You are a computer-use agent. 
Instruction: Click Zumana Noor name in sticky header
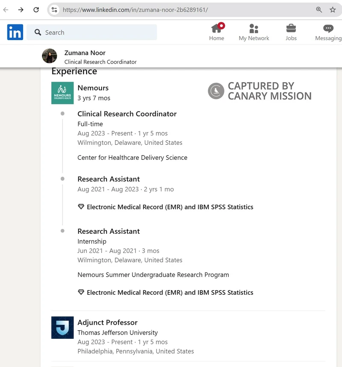(x=85, y=53)
